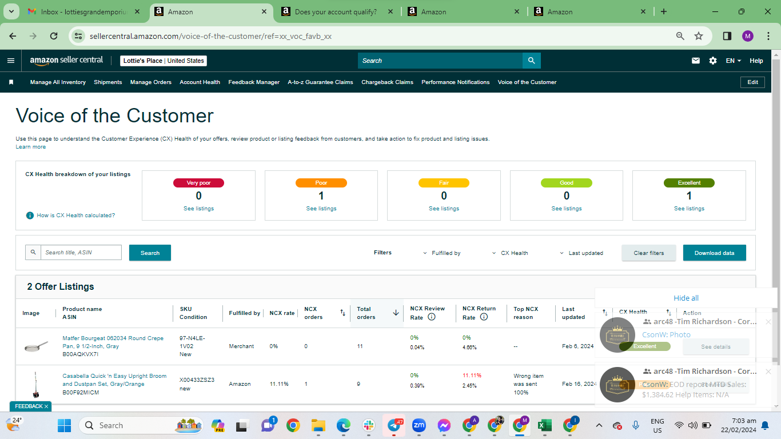
Task: Open the Windows Start menu
Action: coord(64,425)
